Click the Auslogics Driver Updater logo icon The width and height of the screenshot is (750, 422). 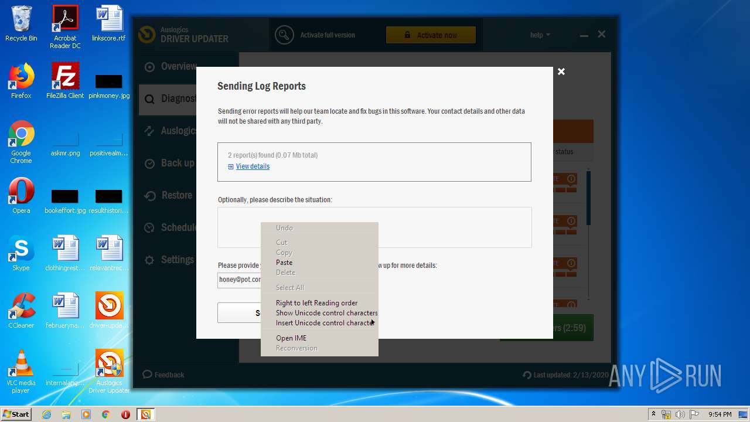coord(146,35)
